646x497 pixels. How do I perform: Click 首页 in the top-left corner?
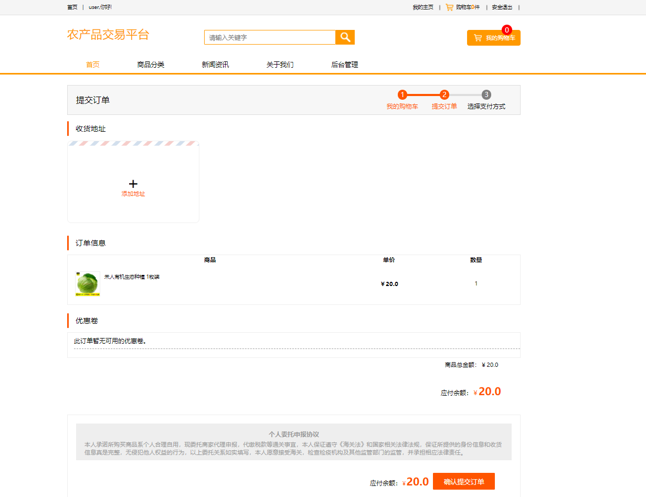pyautogui.click(x=71, y=7)
